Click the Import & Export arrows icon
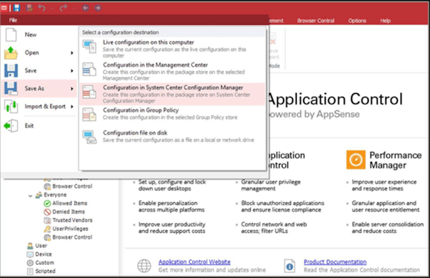The height and width of the screenshot is (278, 430). [x=11, y=107]
